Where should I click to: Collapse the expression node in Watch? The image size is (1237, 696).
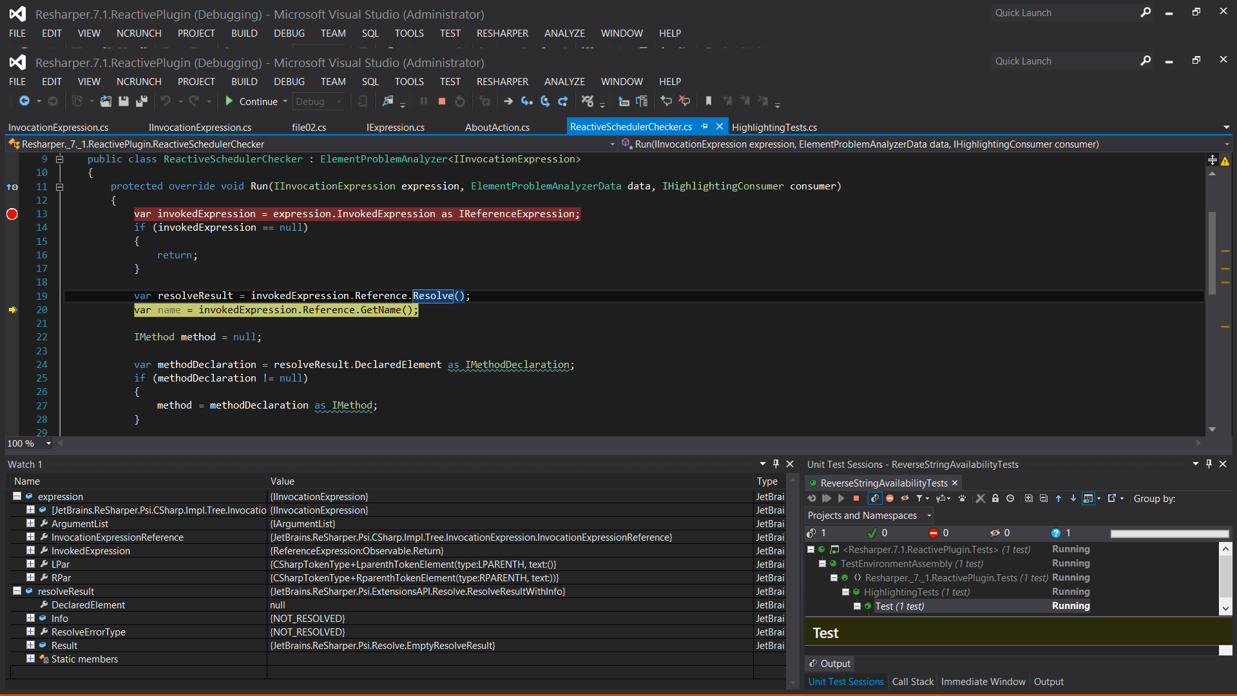17,496
